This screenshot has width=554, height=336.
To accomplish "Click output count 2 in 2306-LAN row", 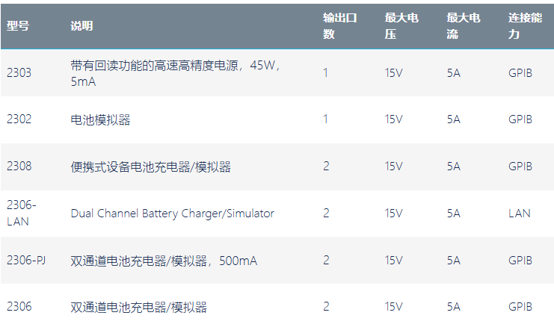I will (x=326, y=214).
